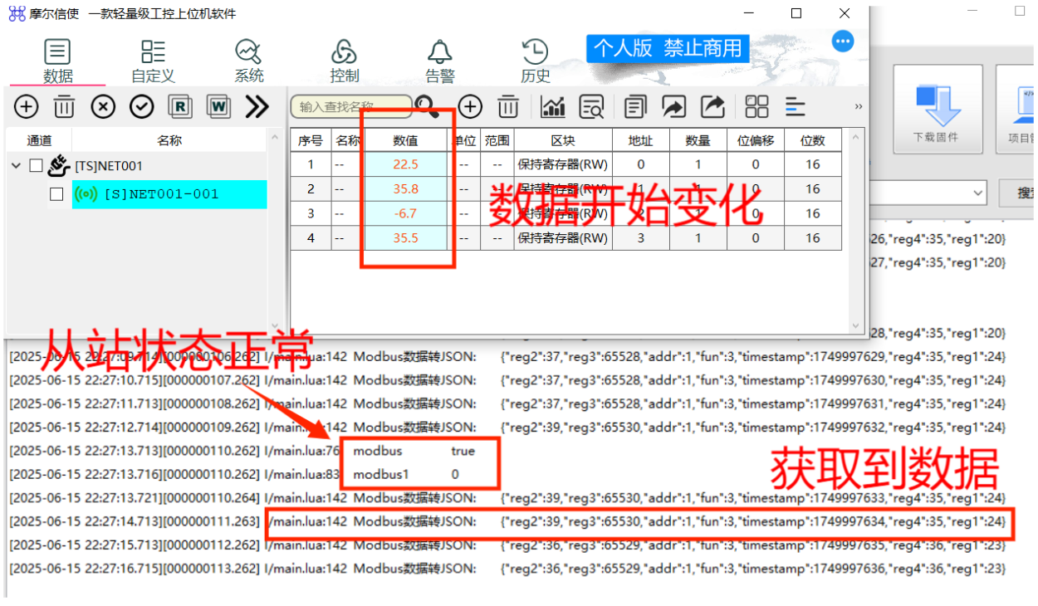1038x606 pixels.
Task: Click the R read icon
Action: 180,106
